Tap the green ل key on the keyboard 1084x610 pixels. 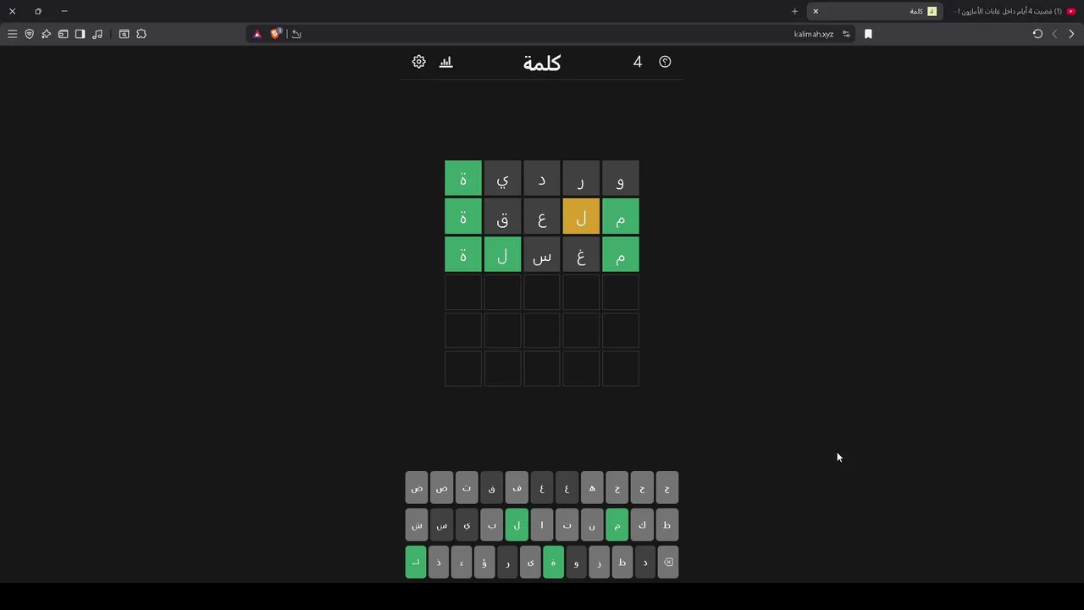pyautogui.click(x=517, y=525)
